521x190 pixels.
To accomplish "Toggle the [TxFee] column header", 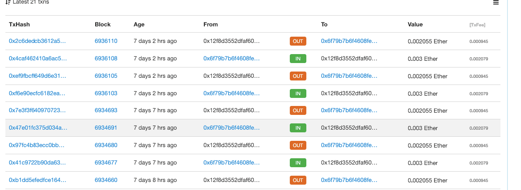I will (x=477, y=25).
